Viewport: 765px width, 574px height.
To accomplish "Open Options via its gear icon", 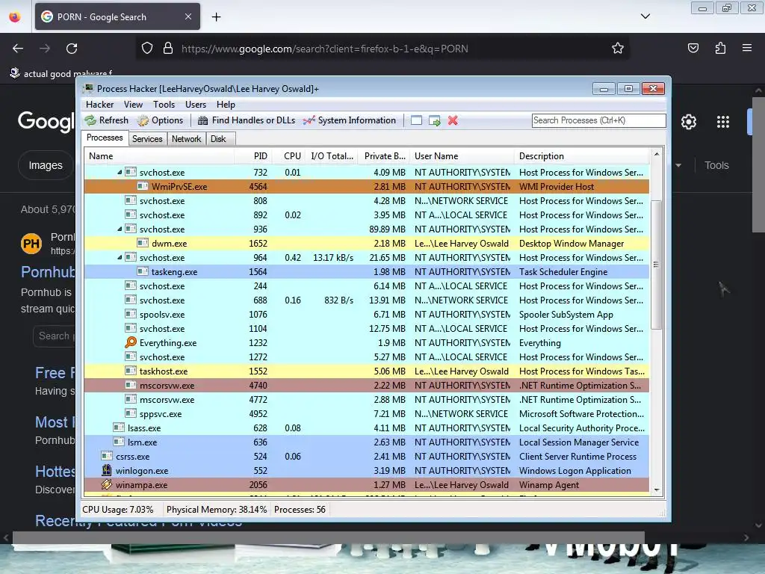I will pyautogui.click(x=143, y=120).
